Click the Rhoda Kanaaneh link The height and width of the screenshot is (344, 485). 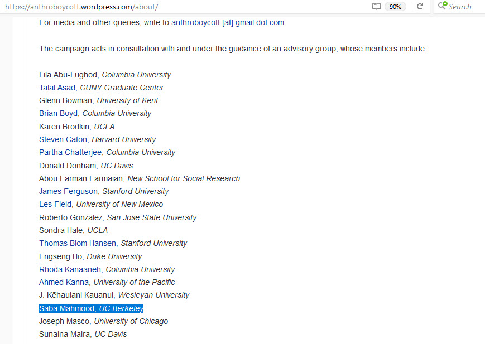point(70,269)
